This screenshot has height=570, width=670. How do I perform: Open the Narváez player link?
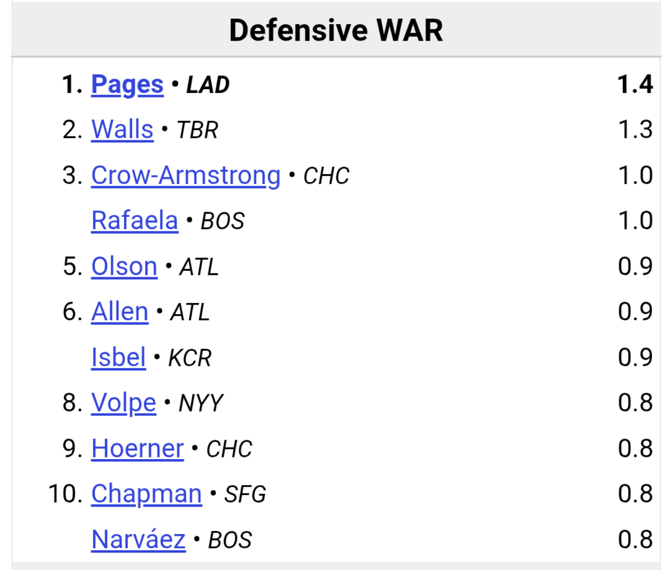pyautogui.click(x=138, y=540)
